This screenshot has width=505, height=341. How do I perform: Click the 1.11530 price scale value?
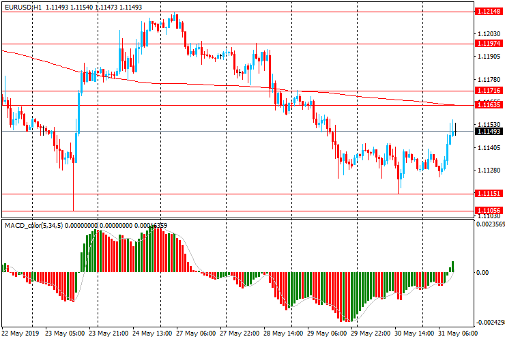pyautogui.click(x=489, y=124)
